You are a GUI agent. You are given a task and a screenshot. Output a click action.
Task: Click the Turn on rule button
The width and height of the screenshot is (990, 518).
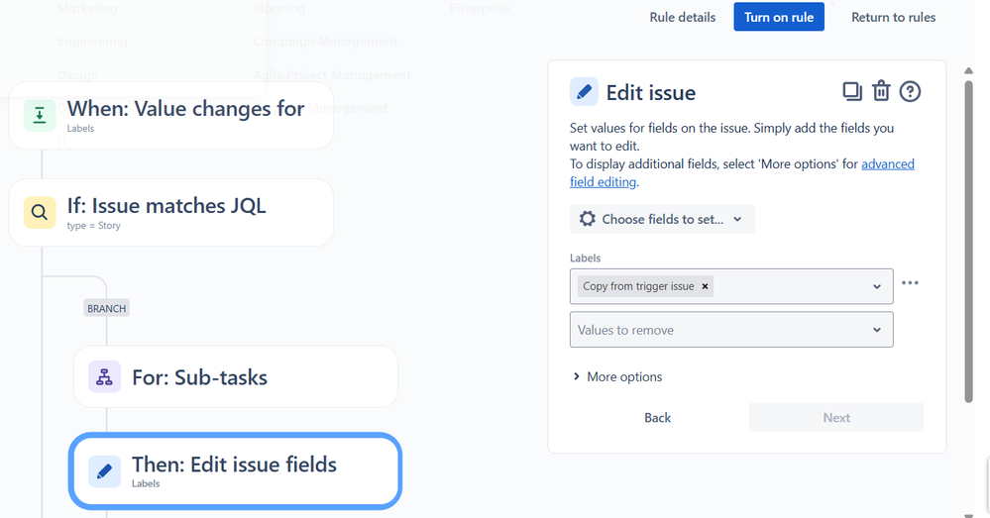[x=779, y=17]
